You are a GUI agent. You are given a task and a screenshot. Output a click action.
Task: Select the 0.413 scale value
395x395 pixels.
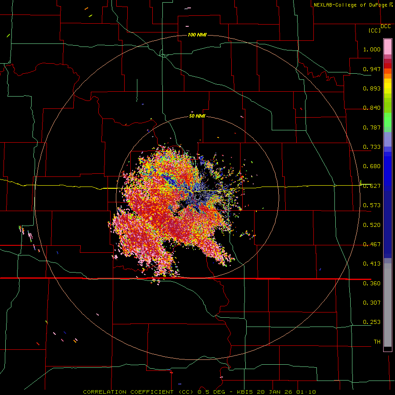point(372,264)
